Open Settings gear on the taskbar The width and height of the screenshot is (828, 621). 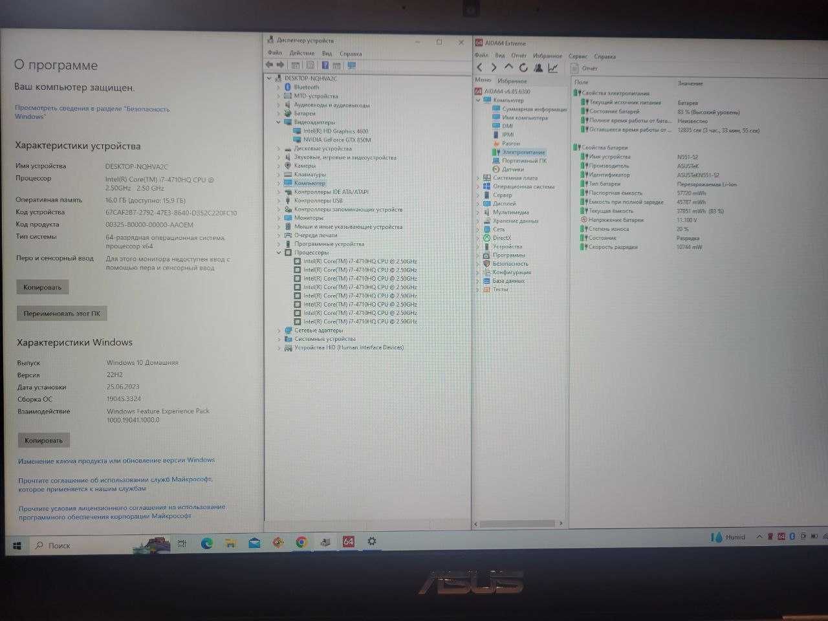pyautogui.click(x=372, y=541)
